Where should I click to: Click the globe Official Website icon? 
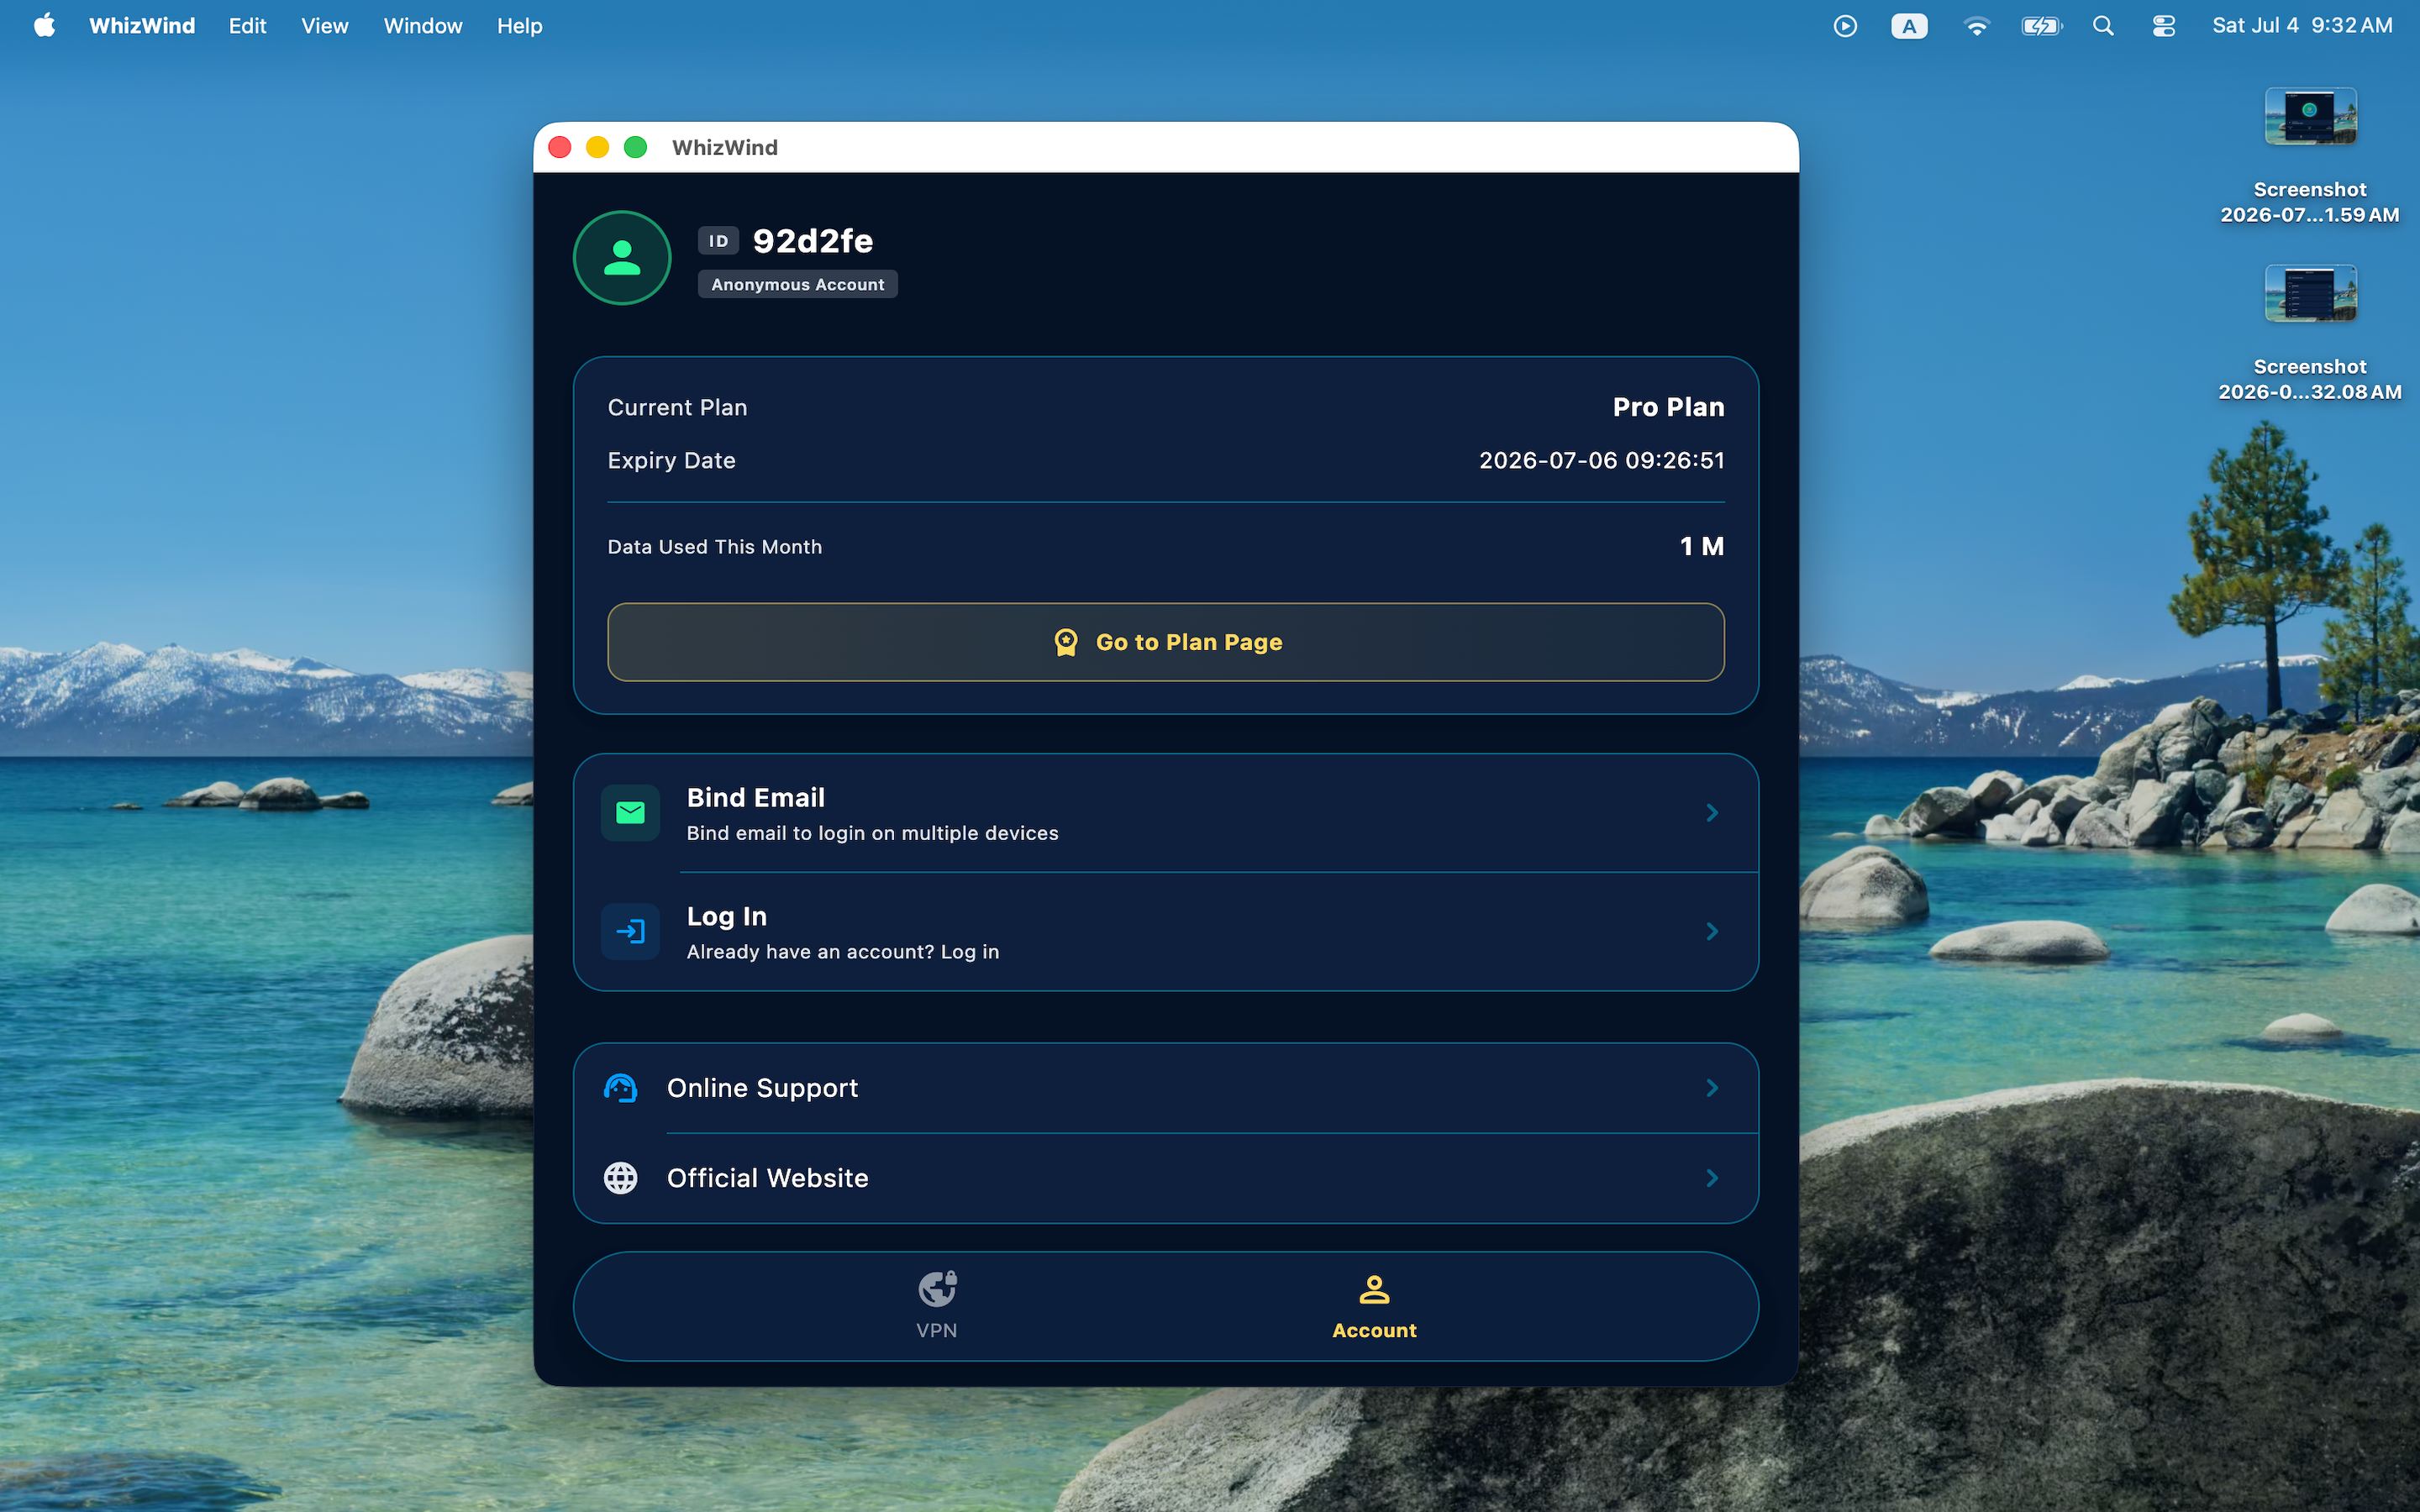[x=621, y=1178]
